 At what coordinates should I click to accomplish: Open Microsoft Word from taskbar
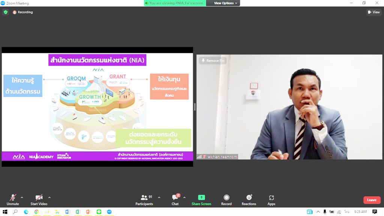(67, 211)
